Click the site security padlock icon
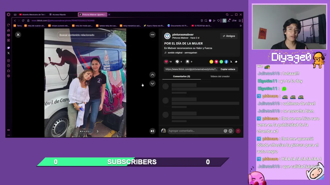330x185 pixels. coord(28,21)
